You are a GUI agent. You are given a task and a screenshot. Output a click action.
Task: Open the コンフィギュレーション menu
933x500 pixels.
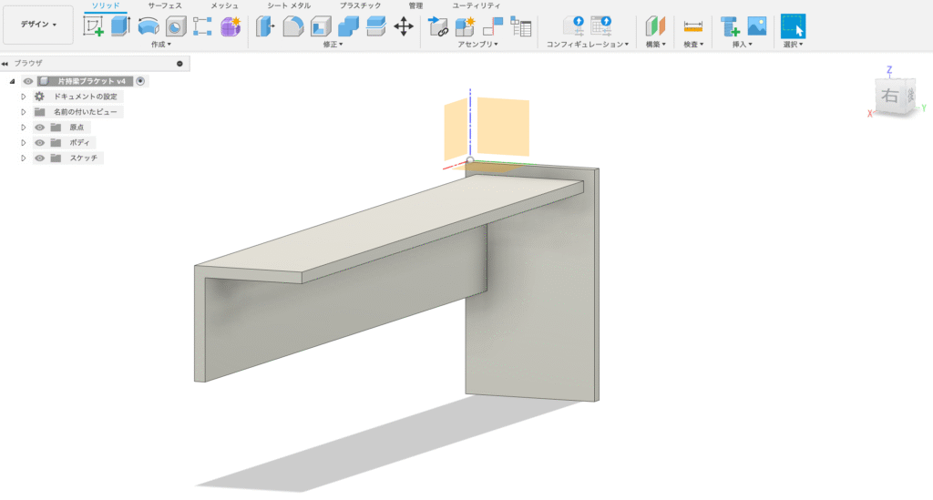tap(588, 44)
